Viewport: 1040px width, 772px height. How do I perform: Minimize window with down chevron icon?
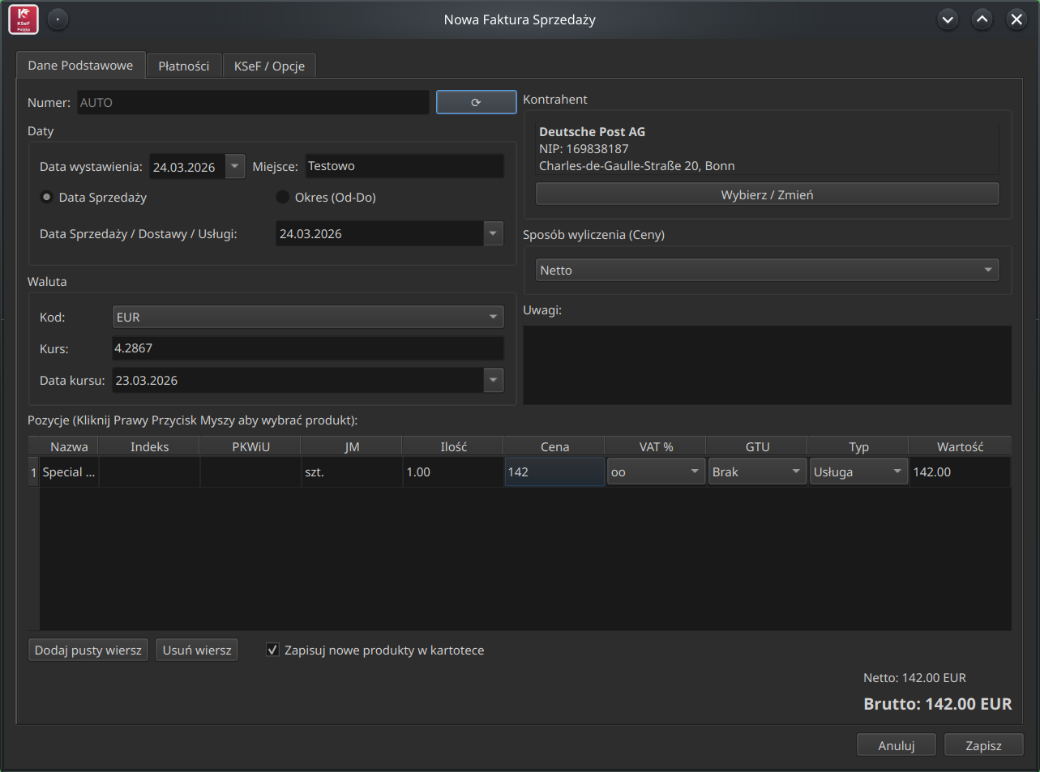948,19
